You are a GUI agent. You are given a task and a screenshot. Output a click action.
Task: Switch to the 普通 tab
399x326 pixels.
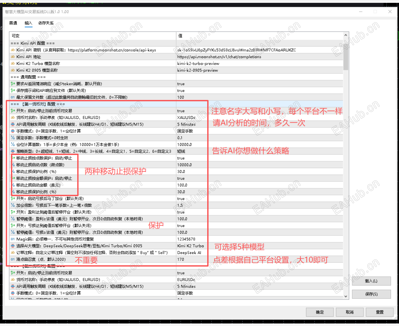click(x=13, y=23)
